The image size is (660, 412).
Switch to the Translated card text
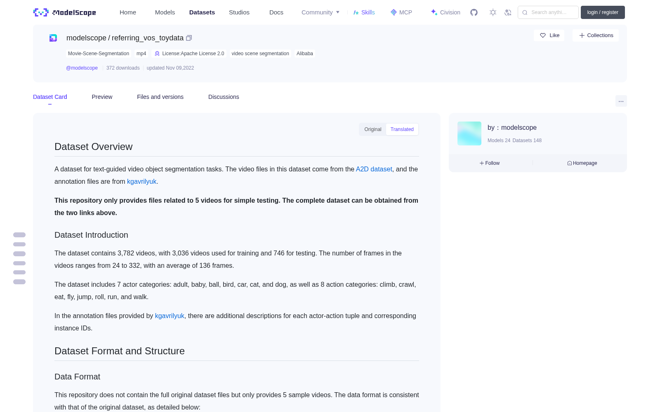[x=402, y=129]
